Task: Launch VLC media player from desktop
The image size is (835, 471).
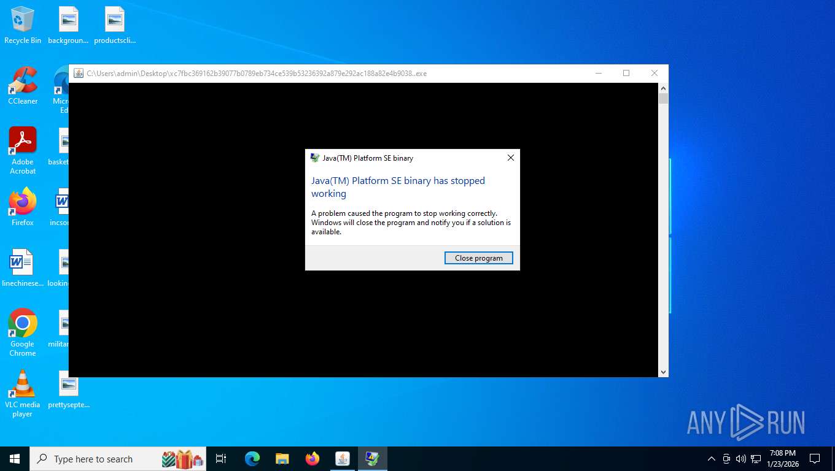Action: (x=23, y=393)
